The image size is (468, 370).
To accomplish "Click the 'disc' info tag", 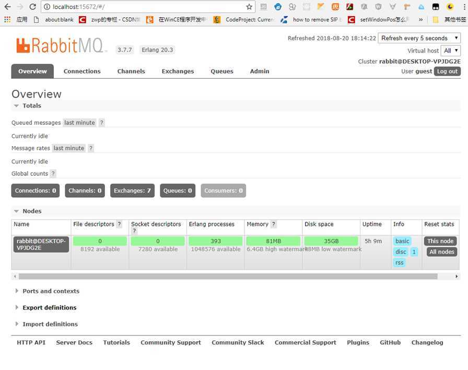I will pyautogui.click(x=401, y=252).
